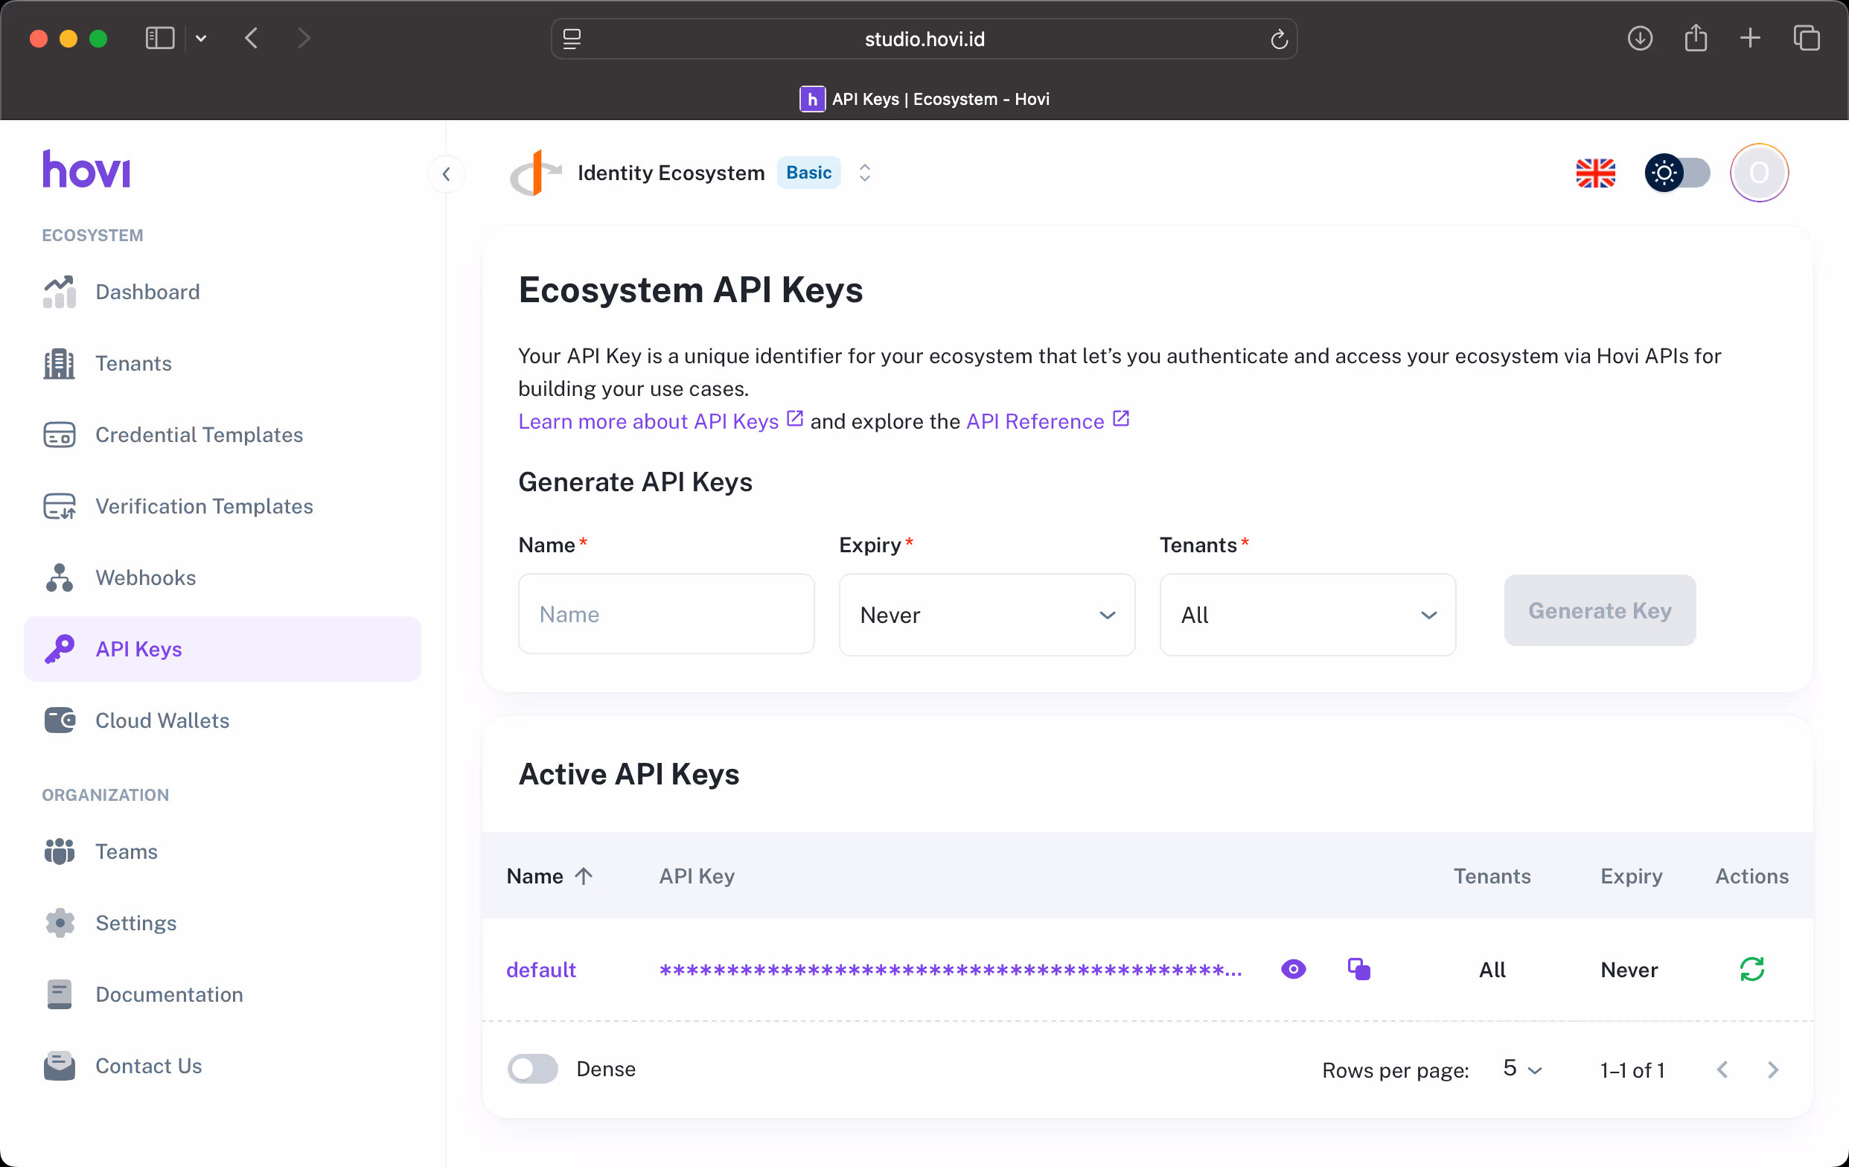Click the Credential Templates card icon
This screenshot has height=1167, width=1849.
59,435
